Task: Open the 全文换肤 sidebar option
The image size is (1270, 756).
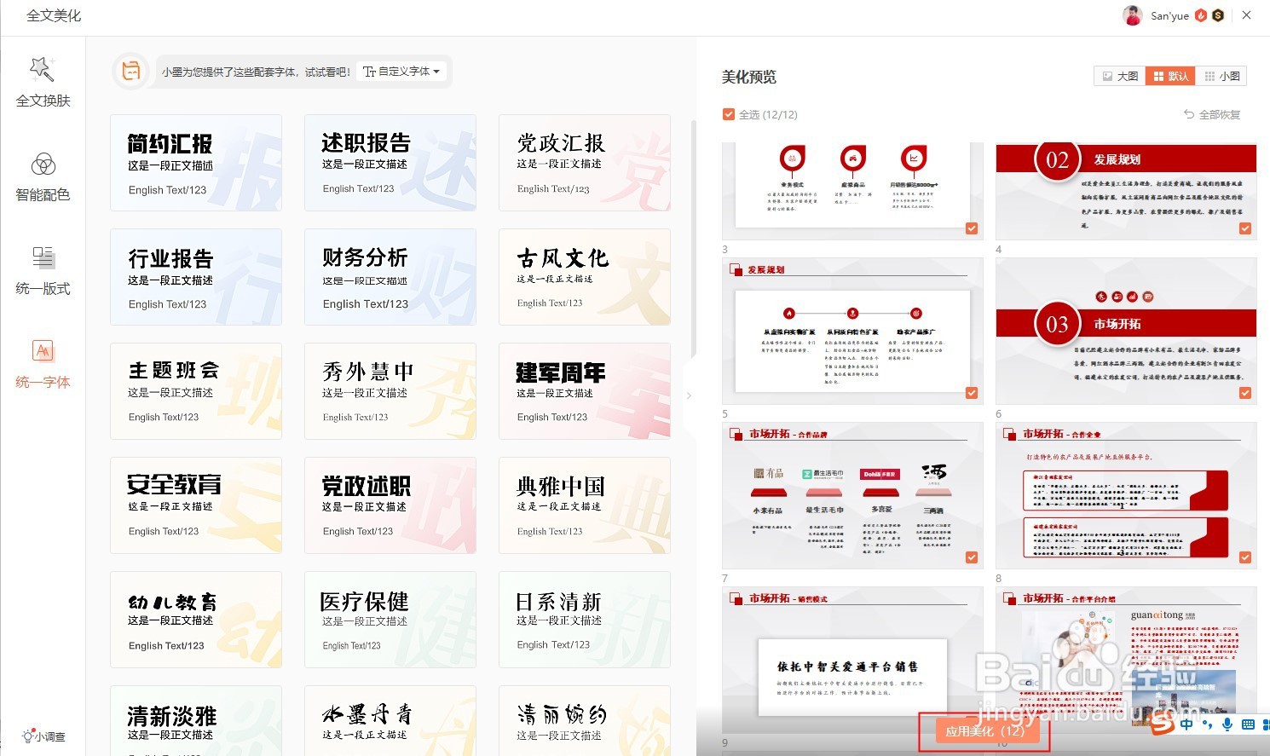Action: coord(43,83)
